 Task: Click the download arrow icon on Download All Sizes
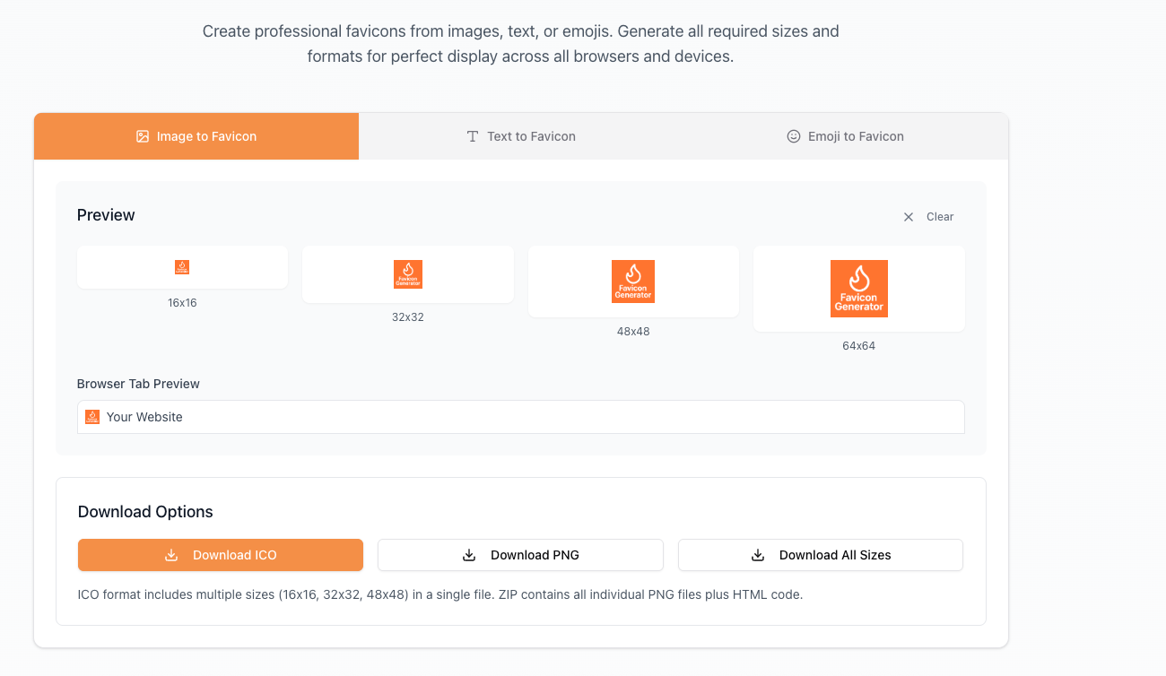[758, 555]
